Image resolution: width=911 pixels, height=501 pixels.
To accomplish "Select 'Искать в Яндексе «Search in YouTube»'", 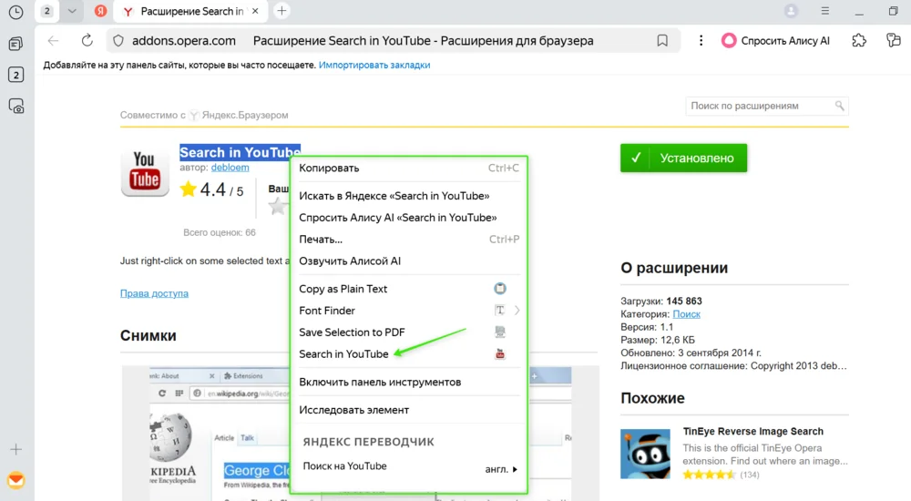I will pyautogui.click(x=408, y=196).
